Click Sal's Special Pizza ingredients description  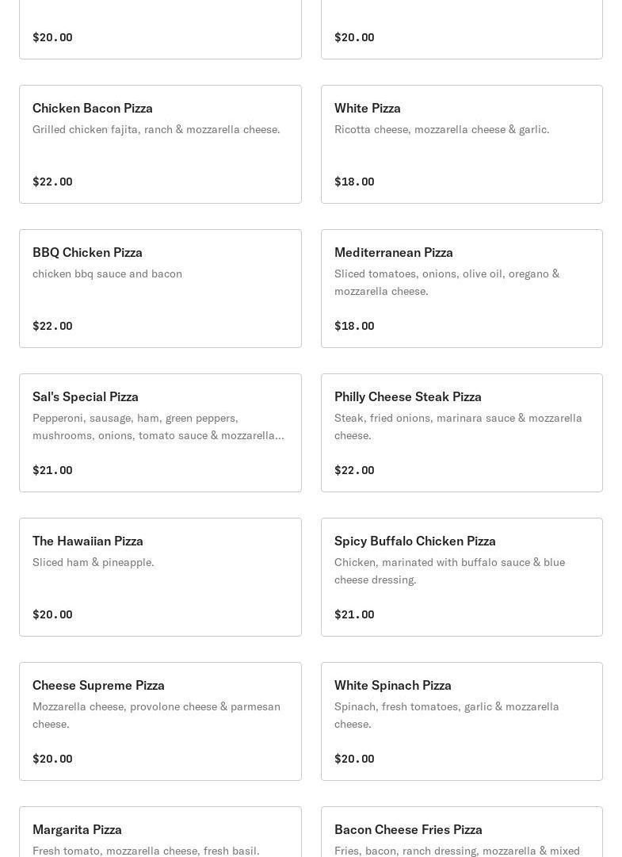[158, 427]
